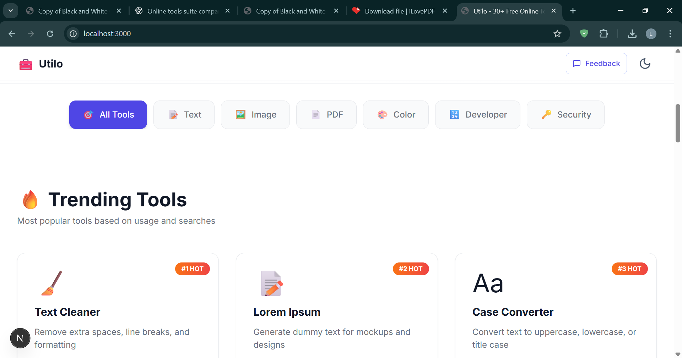This screenshot has width=682, height=358.
Task: Click the Lorem Ipsum pencil-document icon
Action: point(271,283)
